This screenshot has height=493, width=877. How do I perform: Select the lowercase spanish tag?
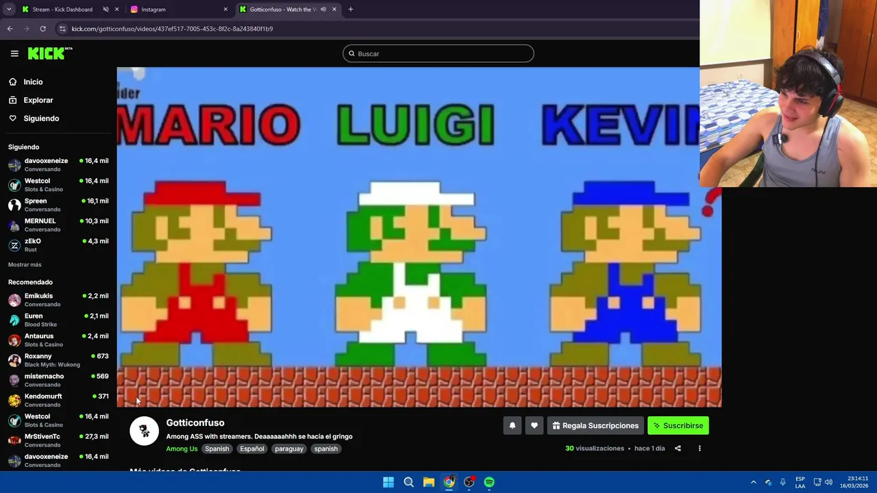tap(325, 448)
